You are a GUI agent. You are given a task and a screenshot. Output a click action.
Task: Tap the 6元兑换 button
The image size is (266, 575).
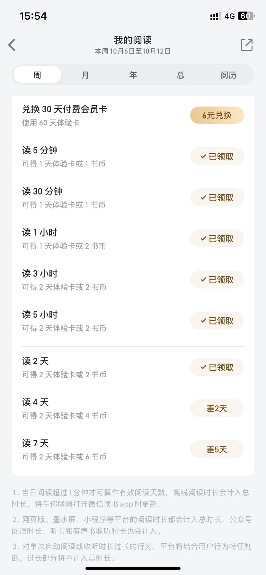coord(217,116)
